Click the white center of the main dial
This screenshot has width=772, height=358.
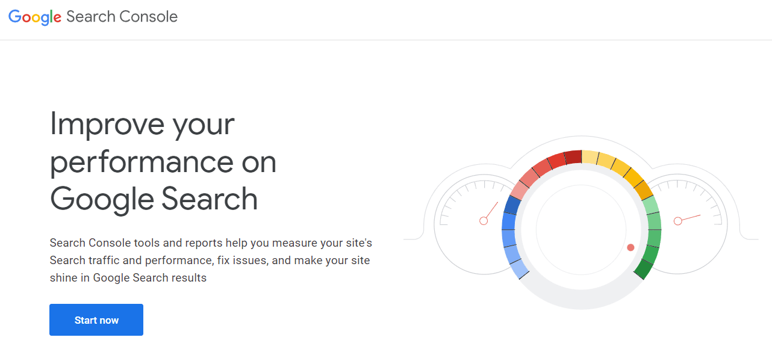pyautogui.click(x=581, y=230)
